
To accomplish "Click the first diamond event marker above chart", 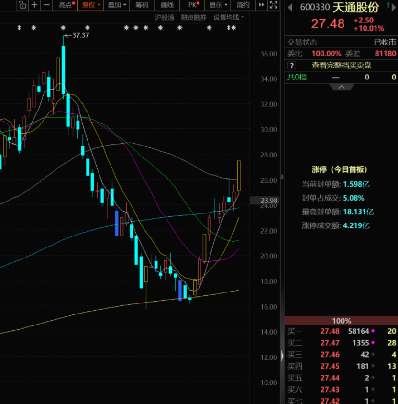I will 19,28.
